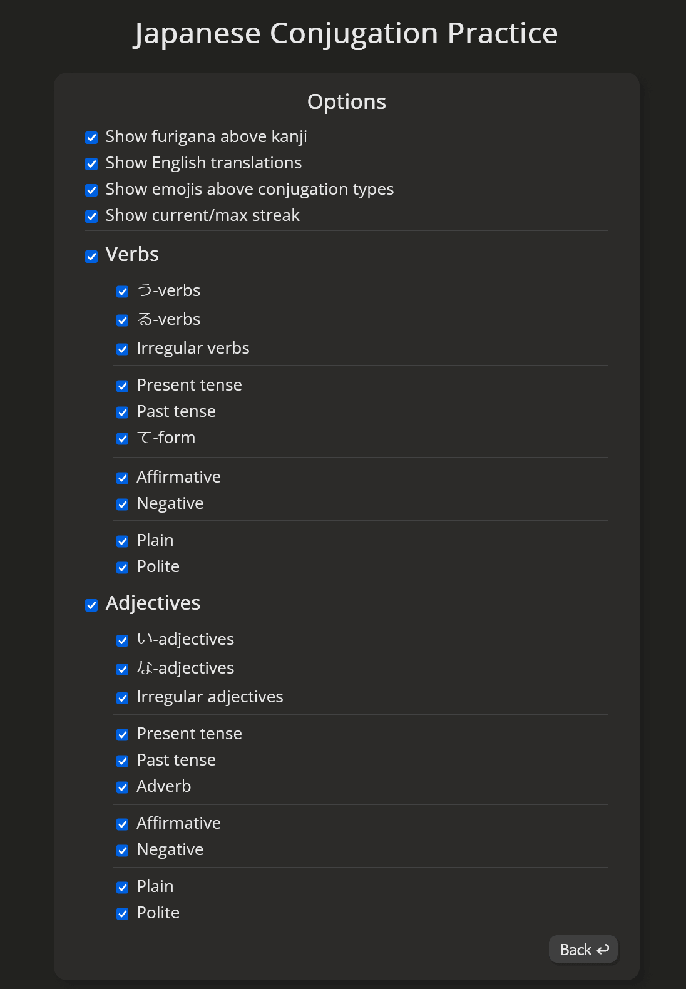Disable Plain form for verbs
Image resolution: width=686 pixels, height=989 pixels.
(123, 541)
